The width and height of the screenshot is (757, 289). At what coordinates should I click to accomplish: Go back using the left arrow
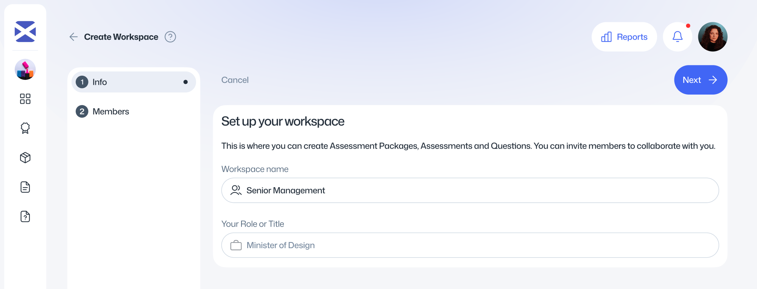coord(73,37)
